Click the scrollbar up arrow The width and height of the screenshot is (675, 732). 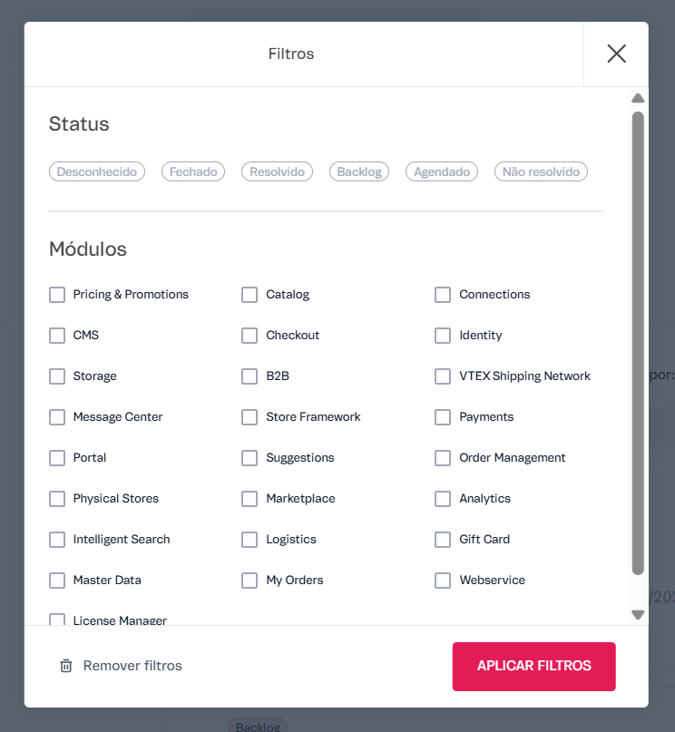point(638,98)
